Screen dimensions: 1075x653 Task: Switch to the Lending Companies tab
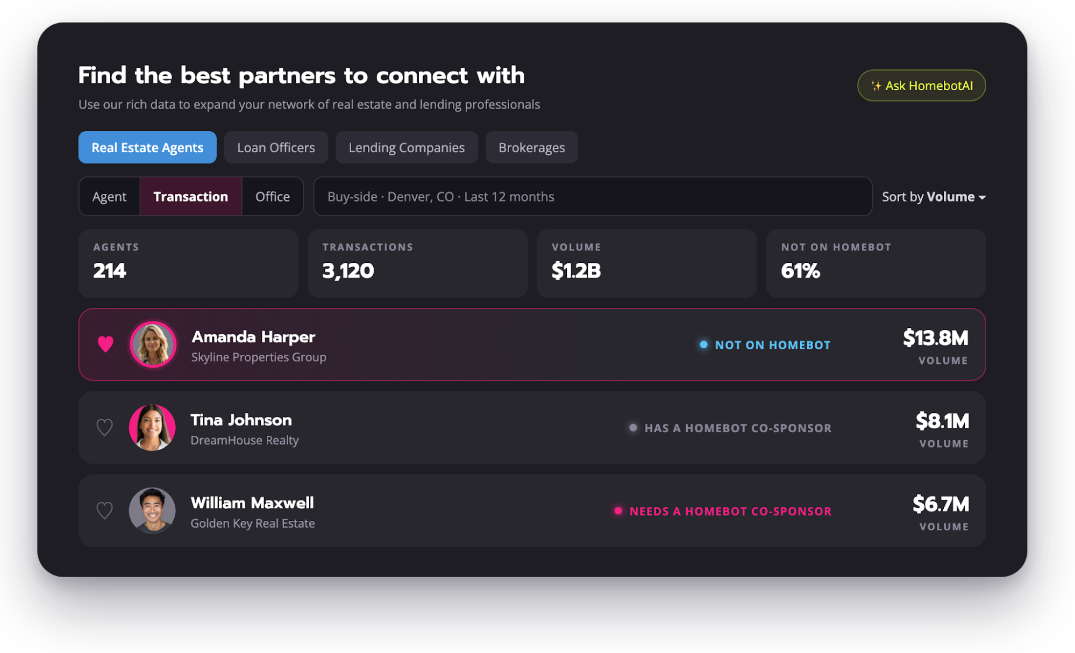407,147
